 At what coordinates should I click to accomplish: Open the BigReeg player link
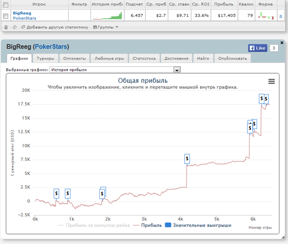coord(22,13)
